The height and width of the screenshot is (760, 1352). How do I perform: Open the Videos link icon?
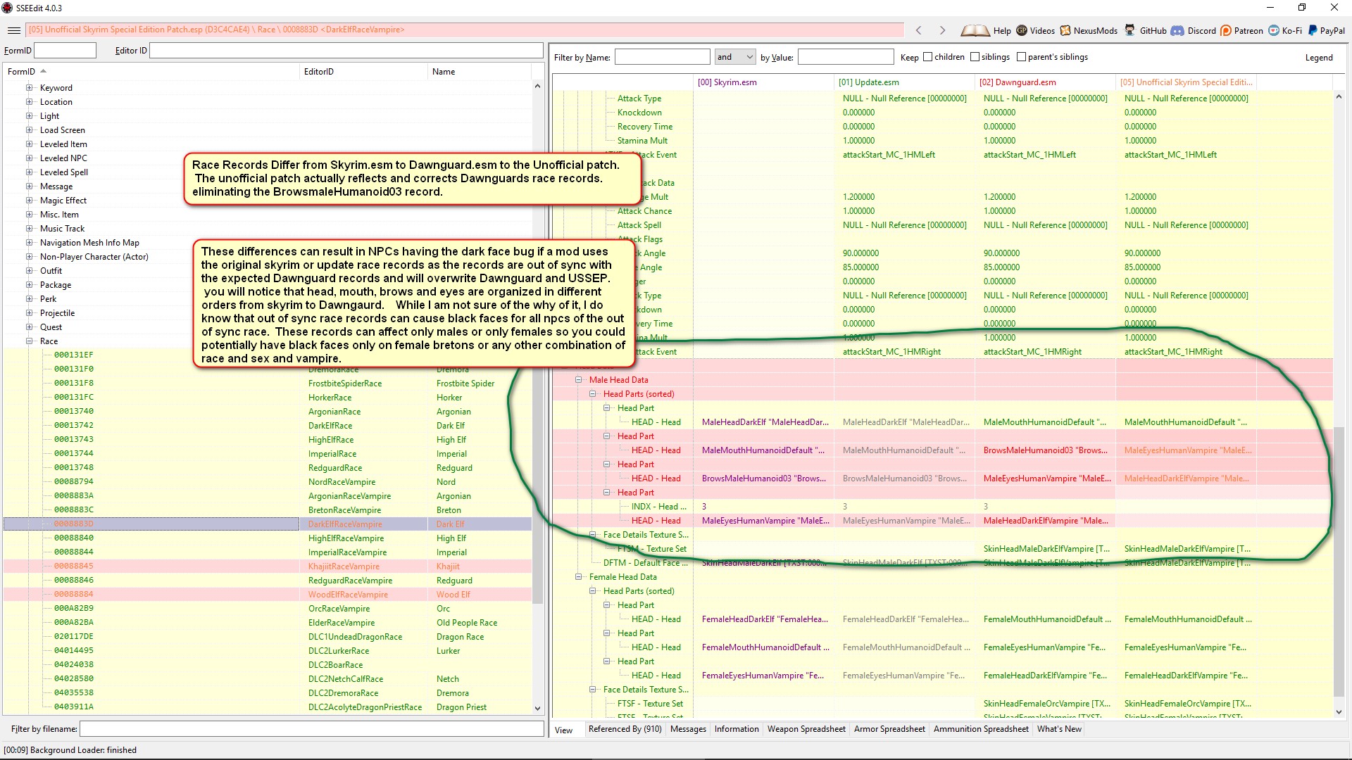click(1022, 30)
